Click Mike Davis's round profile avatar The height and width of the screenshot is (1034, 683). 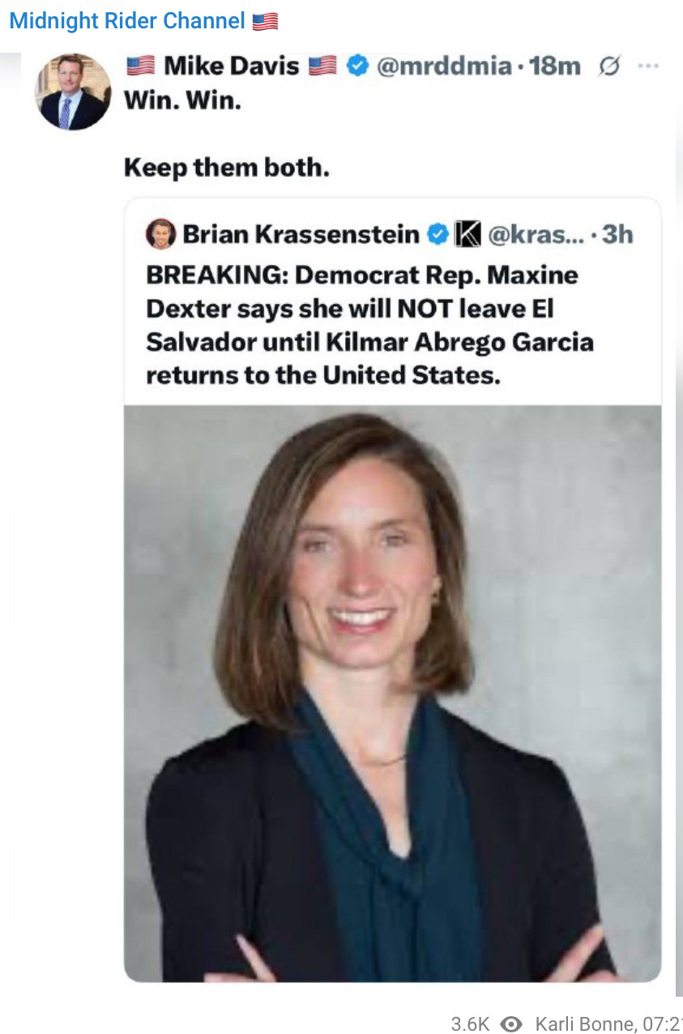(73, 92)
